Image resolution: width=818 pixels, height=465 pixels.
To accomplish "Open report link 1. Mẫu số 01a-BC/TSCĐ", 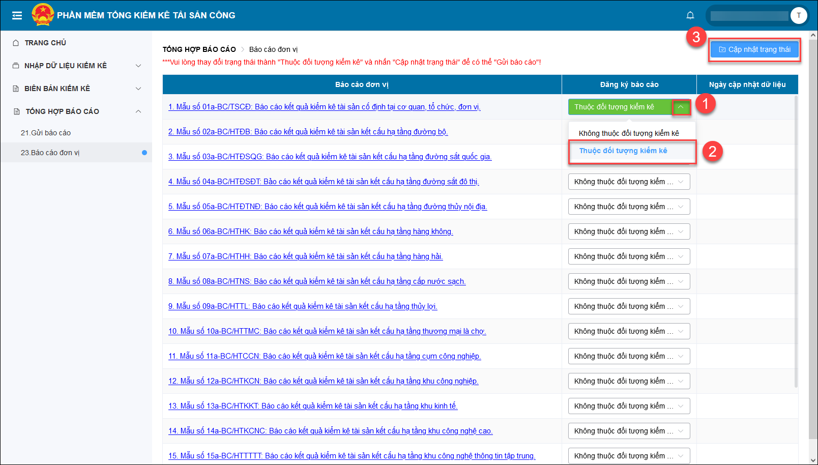I will [325, 107].
